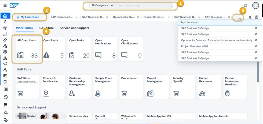Open Mobile App for iOS tile

pos(170,116)
